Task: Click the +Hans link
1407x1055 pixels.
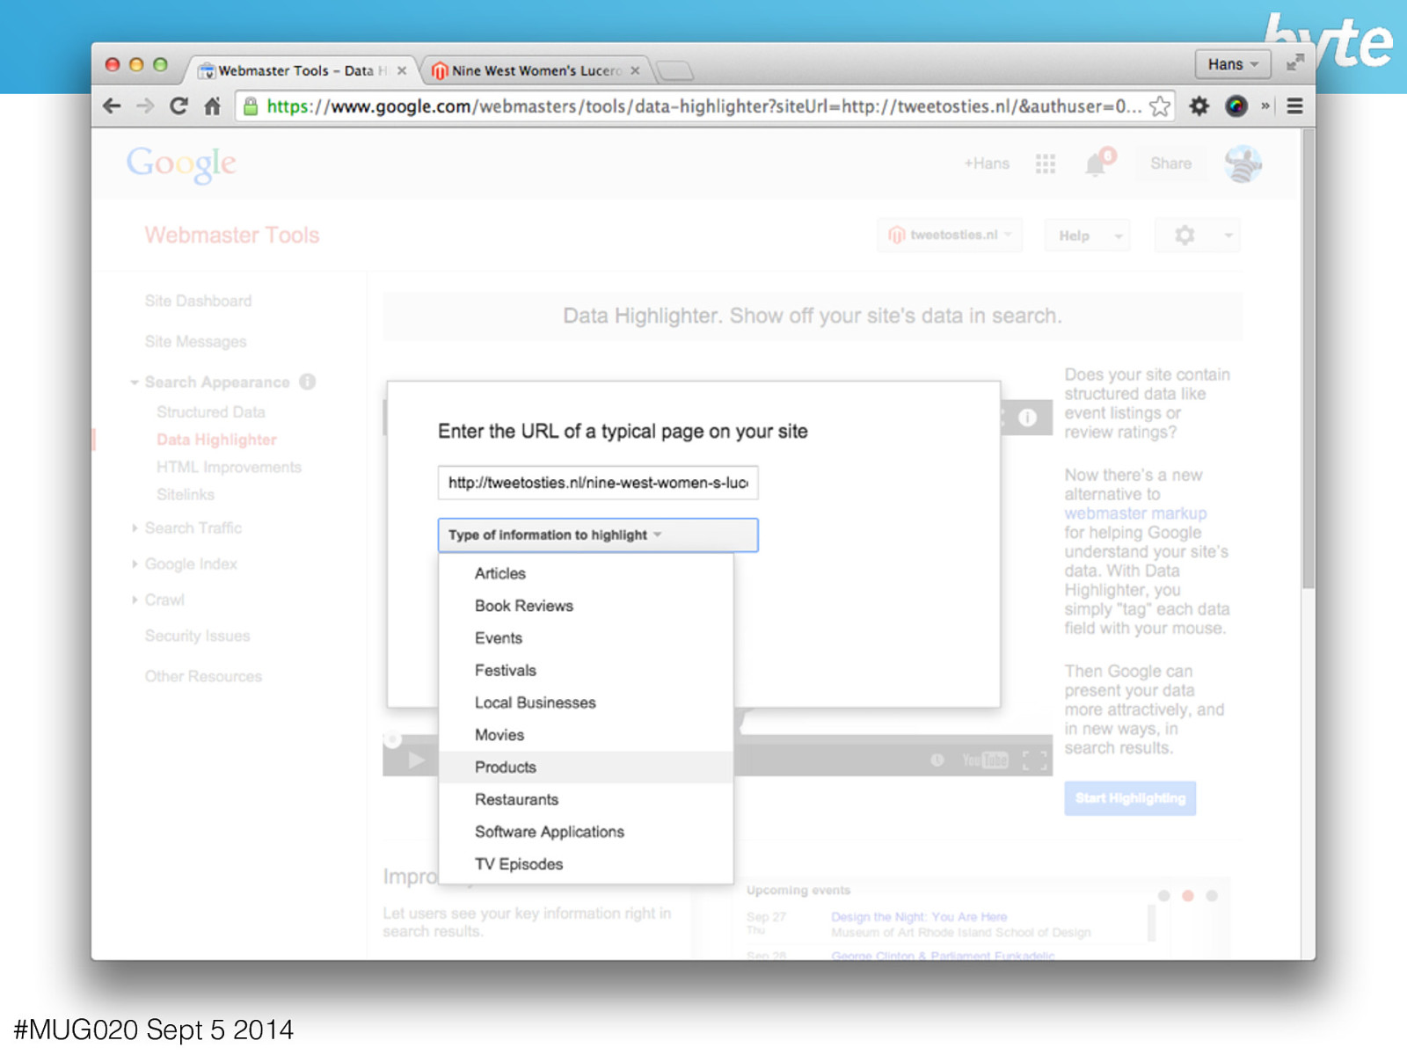Action: (x=987, y=164)
